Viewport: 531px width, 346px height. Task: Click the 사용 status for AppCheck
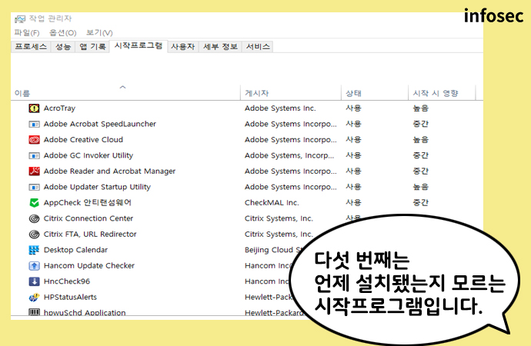[x=353, y=202]
